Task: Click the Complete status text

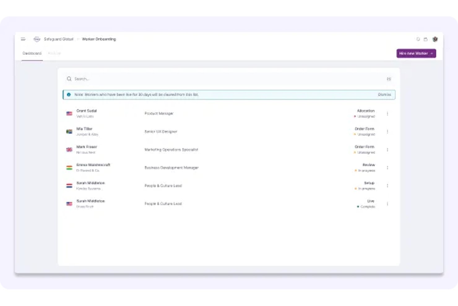Action: pyautogui.click(x=368, y=206)
